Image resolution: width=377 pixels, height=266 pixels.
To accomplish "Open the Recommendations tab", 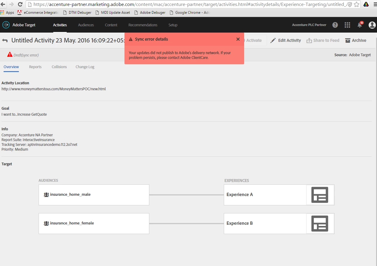I will [x=143, y=25].
